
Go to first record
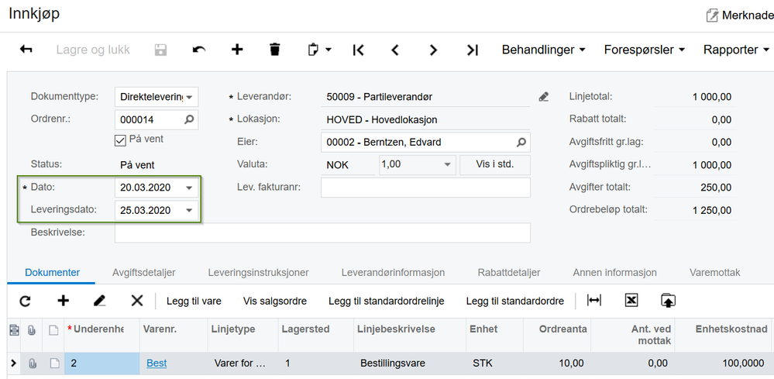pos(359,50)
